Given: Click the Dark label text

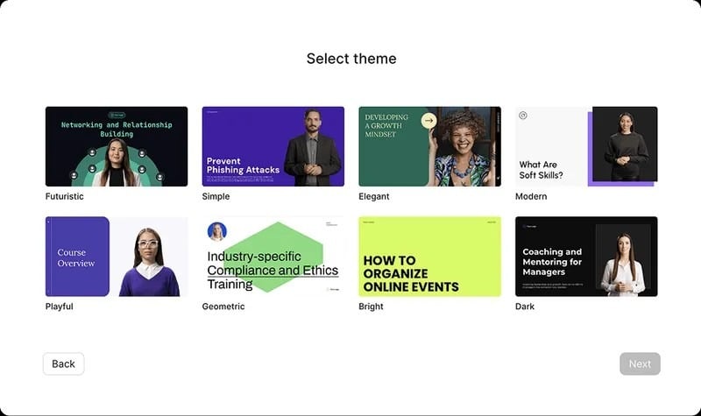Looking at the screenshot, I should [525, 307].
